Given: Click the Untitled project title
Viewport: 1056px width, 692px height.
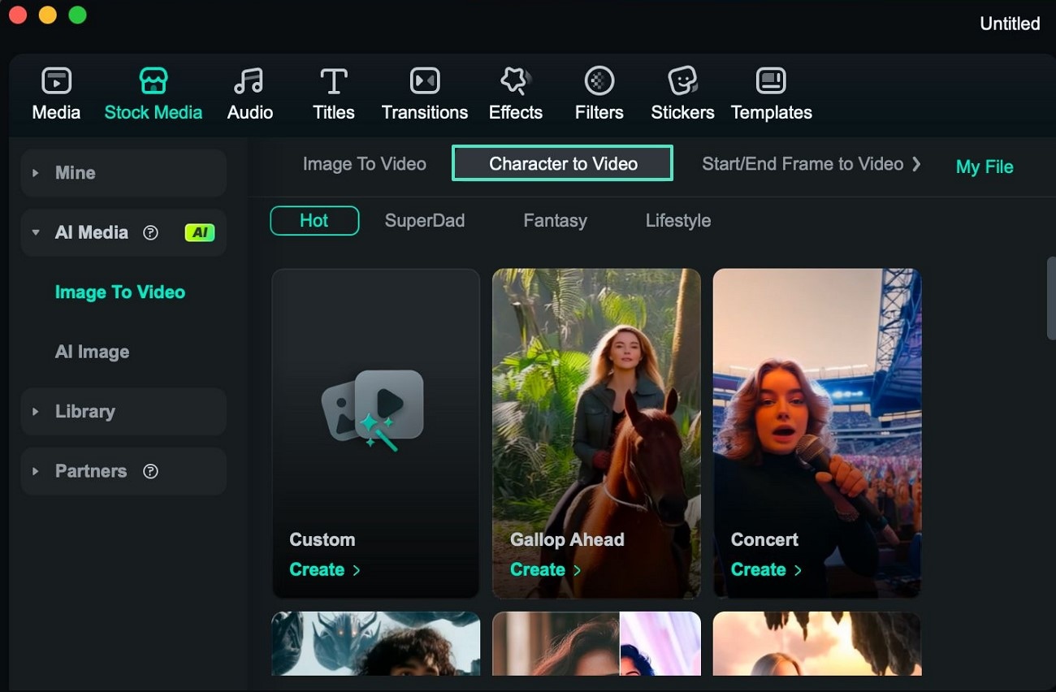Looking at the screenshot, I should pyautogui.click(x=1010, y=24).
